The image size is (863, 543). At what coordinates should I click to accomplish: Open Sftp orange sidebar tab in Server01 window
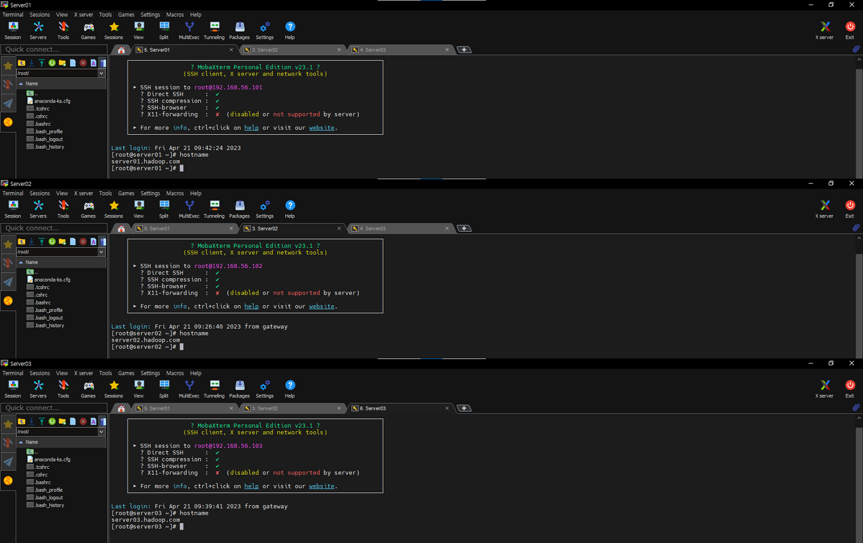8,122
